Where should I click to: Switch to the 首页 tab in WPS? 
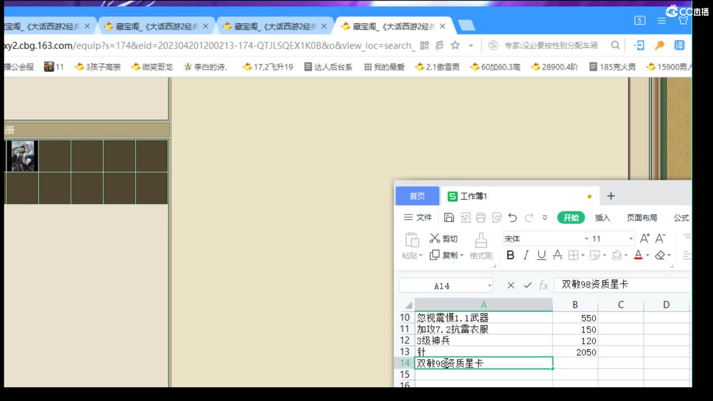(x=417, y=196)
